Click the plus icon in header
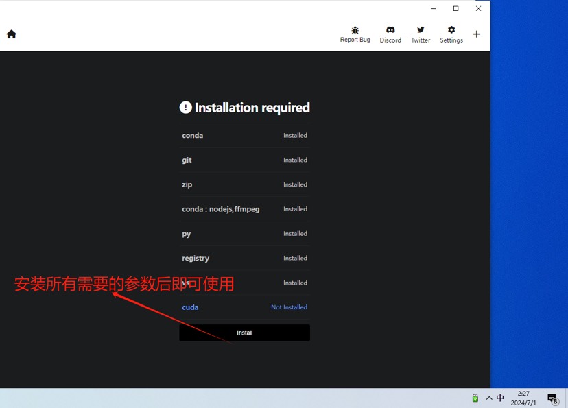Viewport: 568px width, 408px height. (477, 34)
